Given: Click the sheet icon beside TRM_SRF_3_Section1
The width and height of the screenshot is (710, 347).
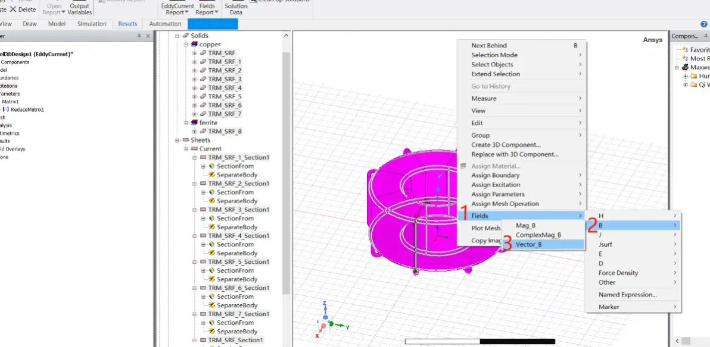Looking at the screenshot, I should coord(203,210).
